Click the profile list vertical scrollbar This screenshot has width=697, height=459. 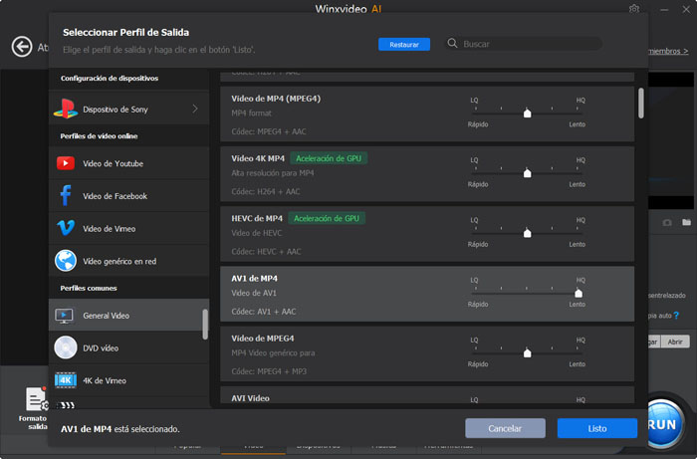pyautogui.click(x=640, y=104)
